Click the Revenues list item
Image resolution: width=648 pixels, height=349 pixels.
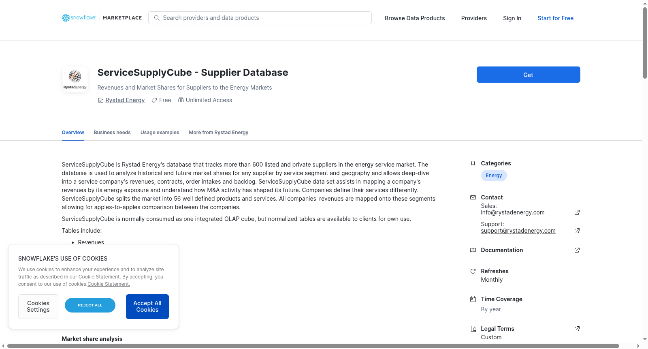91,242
